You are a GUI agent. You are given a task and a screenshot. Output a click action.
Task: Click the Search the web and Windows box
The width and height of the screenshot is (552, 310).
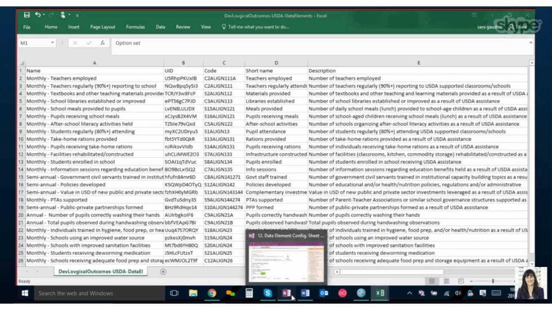(99, 293)
